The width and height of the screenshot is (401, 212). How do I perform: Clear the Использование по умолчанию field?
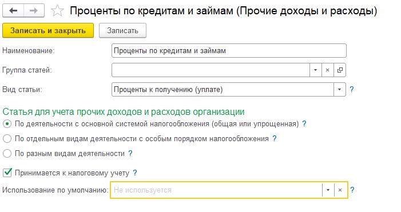click(x=340, y=190)
